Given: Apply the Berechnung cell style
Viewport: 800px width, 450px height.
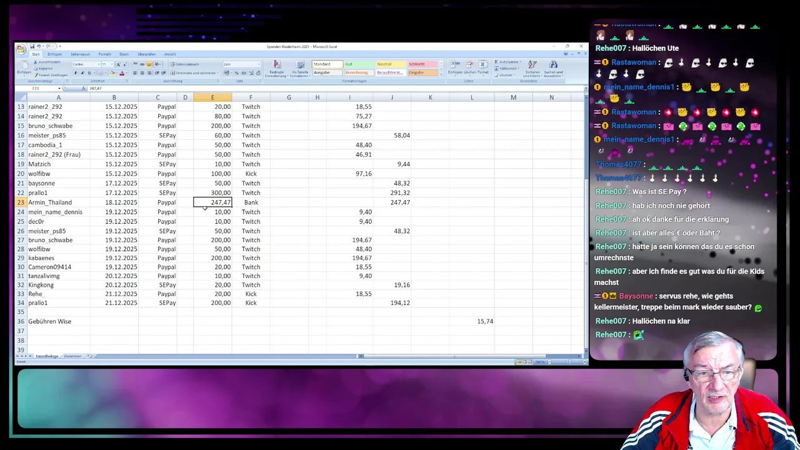Looking at the screenshot, I should click(359, 72).
